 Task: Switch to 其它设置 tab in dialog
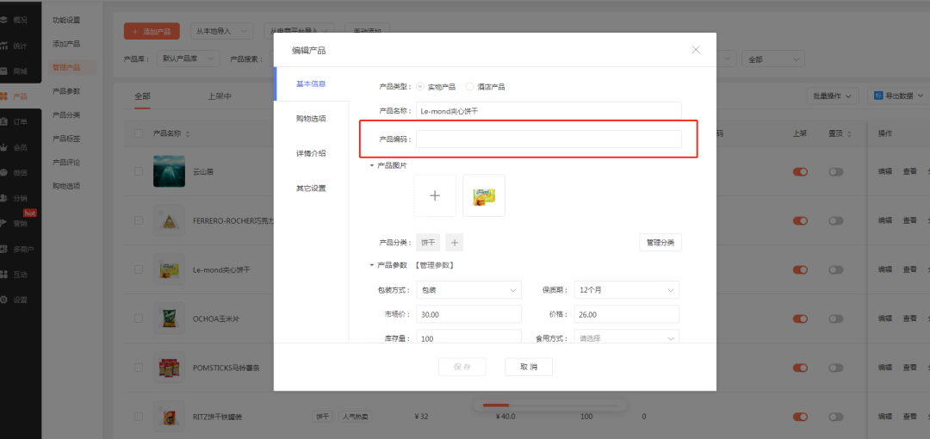(x=312, y=189)
